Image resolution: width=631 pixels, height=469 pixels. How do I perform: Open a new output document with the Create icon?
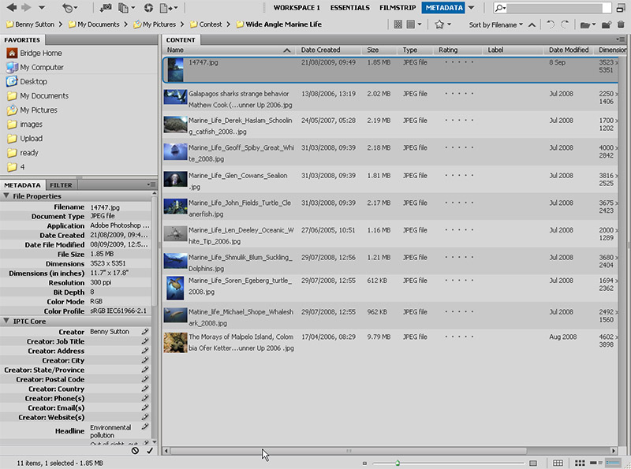pyautogui.click(x=166, y=7)
